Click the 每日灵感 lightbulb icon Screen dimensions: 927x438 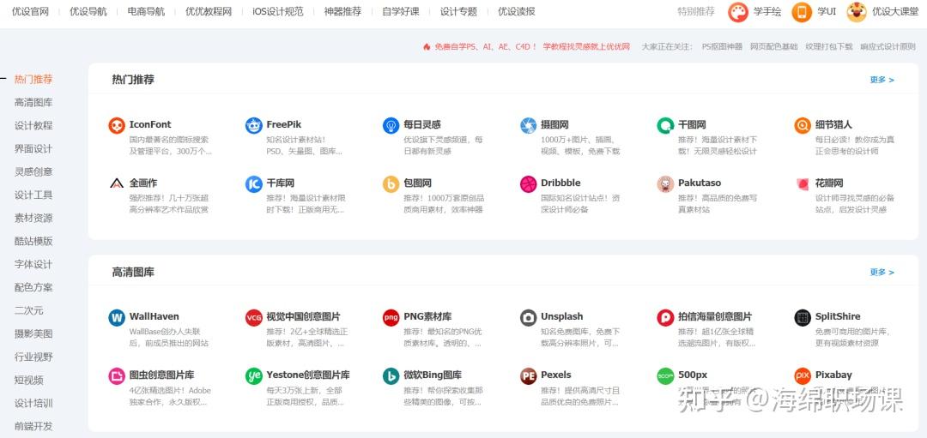tap(391, 125)
